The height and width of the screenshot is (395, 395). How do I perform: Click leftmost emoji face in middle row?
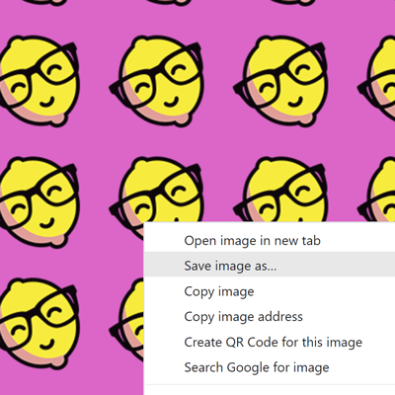click(39, 202)
